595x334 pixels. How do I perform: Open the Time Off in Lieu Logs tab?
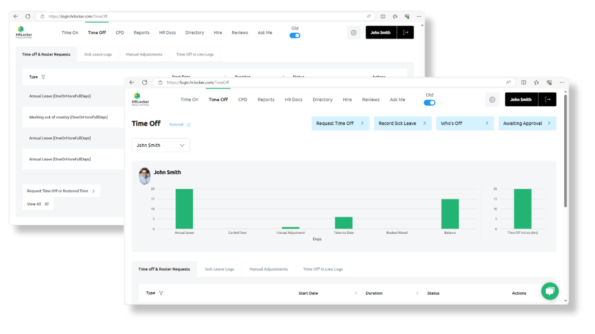click(x=323, y=269)
